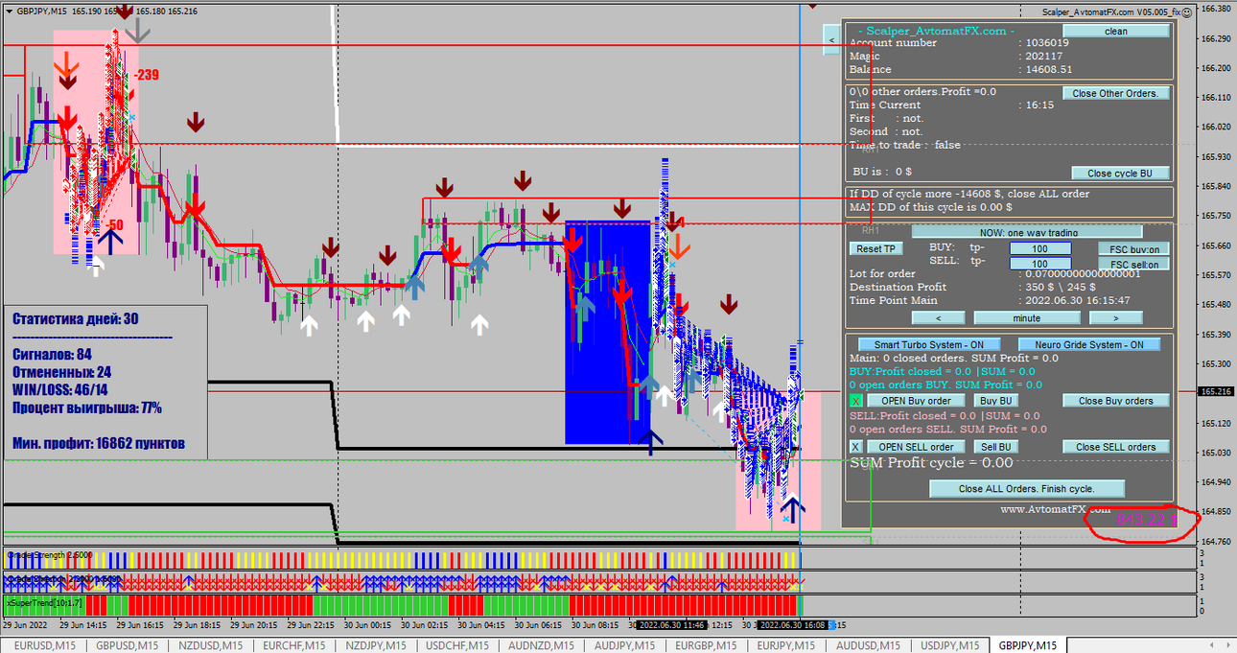Click Close Buy orders button

tap(1116, 400)
